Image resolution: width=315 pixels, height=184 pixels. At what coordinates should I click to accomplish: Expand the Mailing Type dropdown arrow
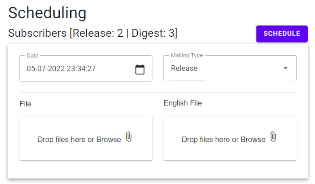(286, 69)
